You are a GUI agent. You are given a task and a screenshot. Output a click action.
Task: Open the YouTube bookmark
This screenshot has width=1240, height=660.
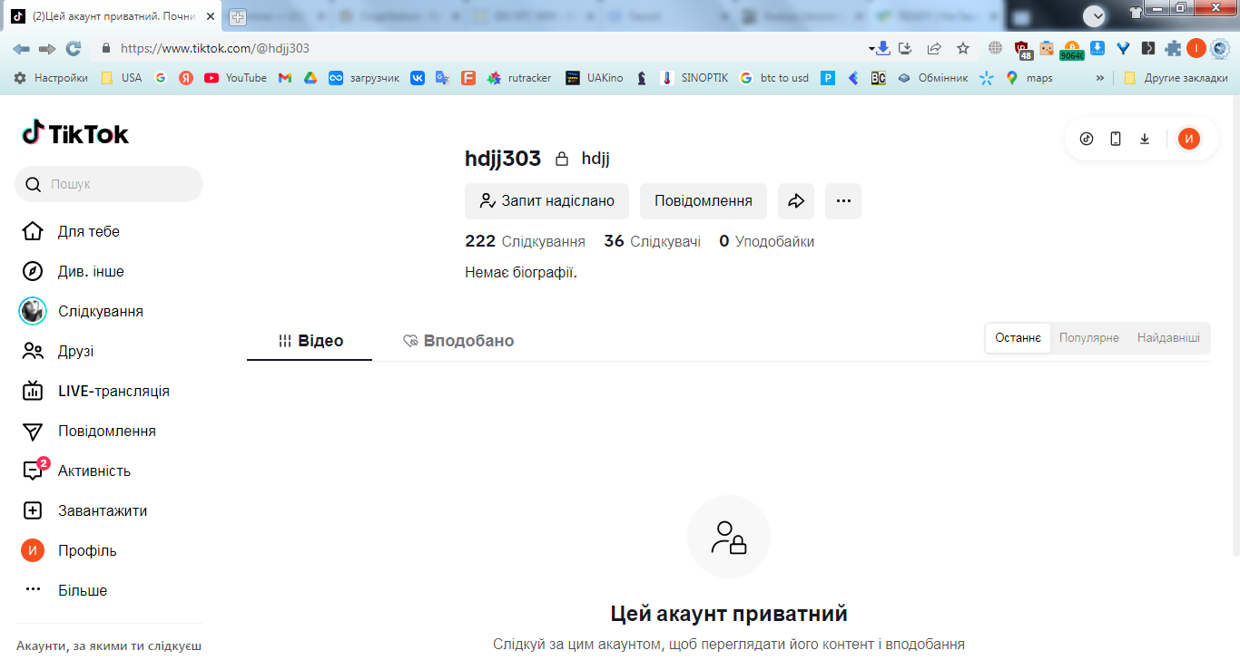[x=235, y=78]
